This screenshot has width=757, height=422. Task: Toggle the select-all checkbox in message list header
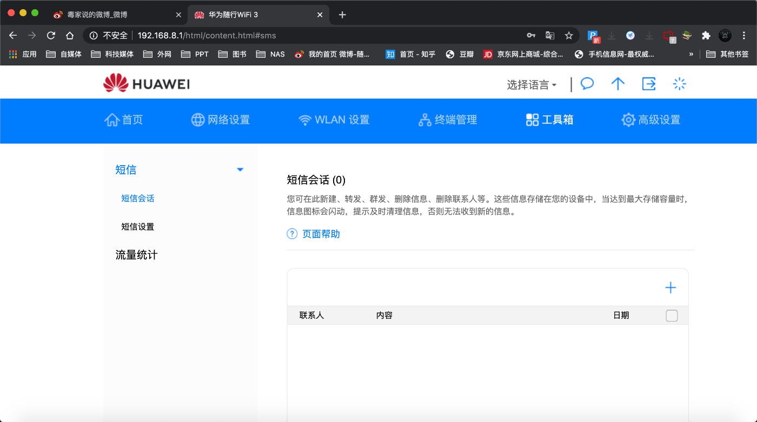[x=672, y=315]
